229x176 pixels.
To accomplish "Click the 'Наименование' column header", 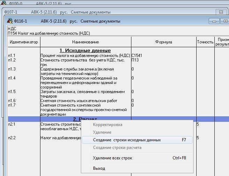I will coord(85,42).
